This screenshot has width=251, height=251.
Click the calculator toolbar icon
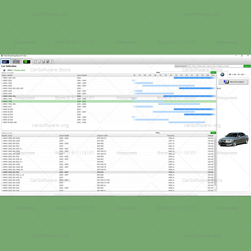47,61
